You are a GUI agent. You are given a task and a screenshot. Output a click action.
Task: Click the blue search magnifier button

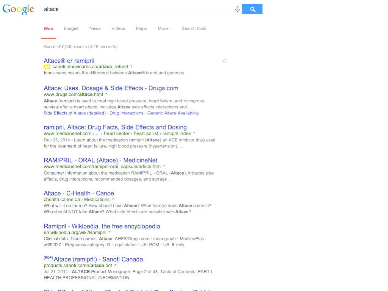pos(252,9)
